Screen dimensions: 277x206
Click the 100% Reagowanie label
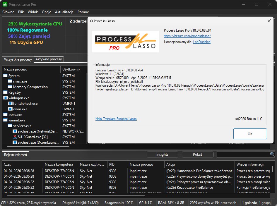pyautogui.click(x=28, y=30)
